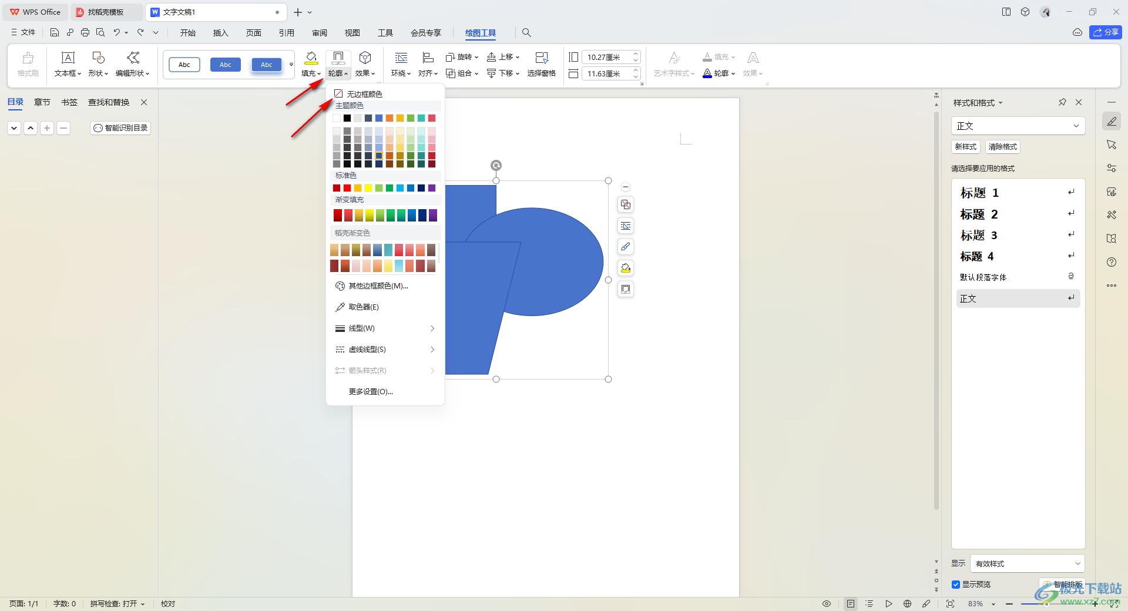The height and width of the screenshot is (611, 1128).
Task: Click the Fill (填充) paint bucket icon
Action: (x=311, y=58)
